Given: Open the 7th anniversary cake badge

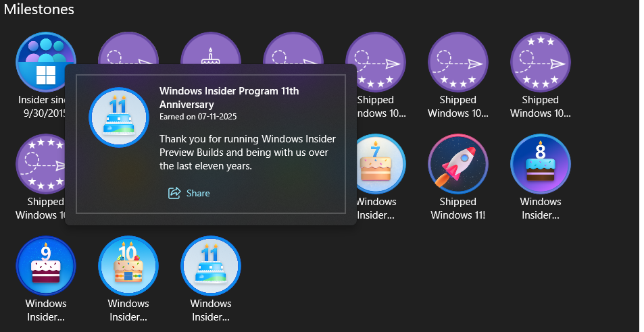Looking at the screenshot, I should 381,164.
